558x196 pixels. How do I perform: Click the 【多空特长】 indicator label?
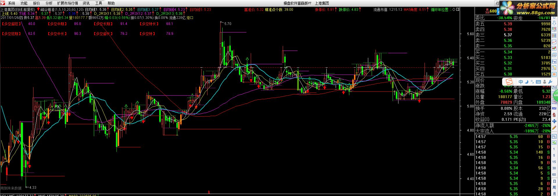[x=149, y=24]
